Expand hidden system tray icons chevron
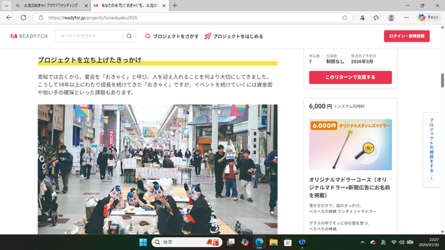 click(x=362, y=242)
